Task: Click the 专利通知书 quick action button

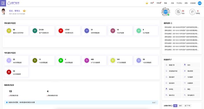Action: pos(191,95)
